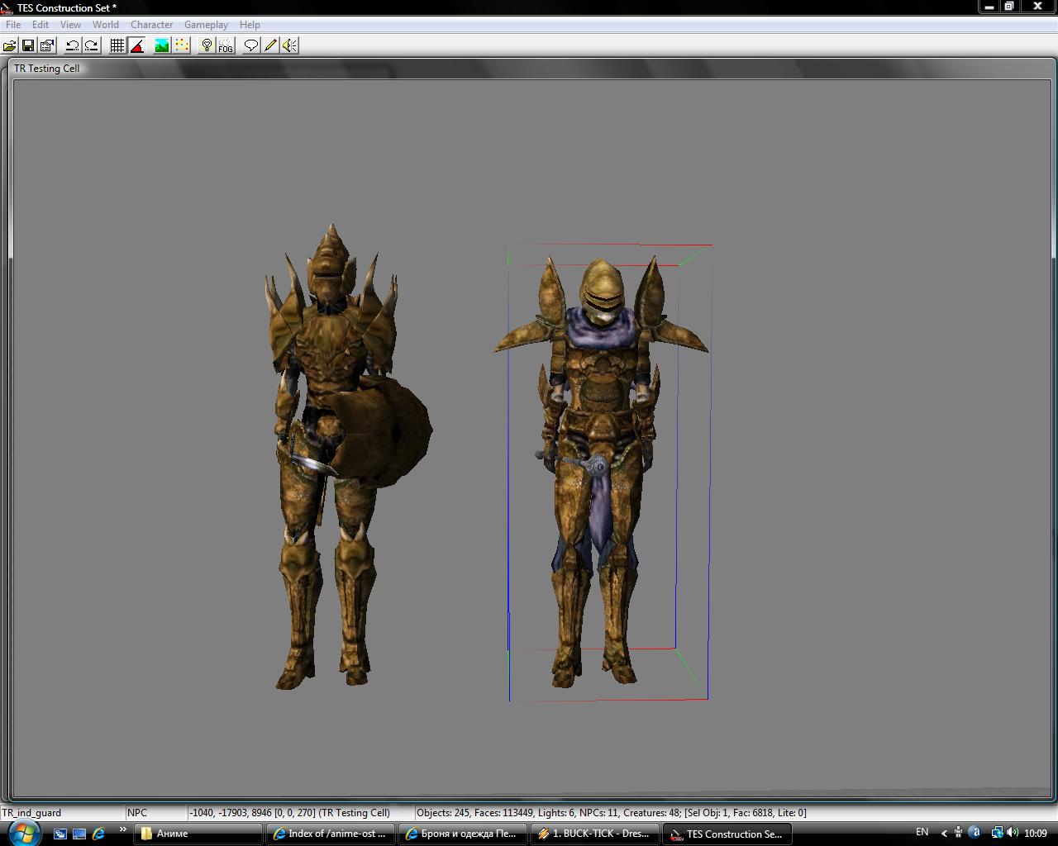This screenshot has width=1058, height=846.
Task: Click TES Construction Set title bar icon
Action: (x=7, y=7)
